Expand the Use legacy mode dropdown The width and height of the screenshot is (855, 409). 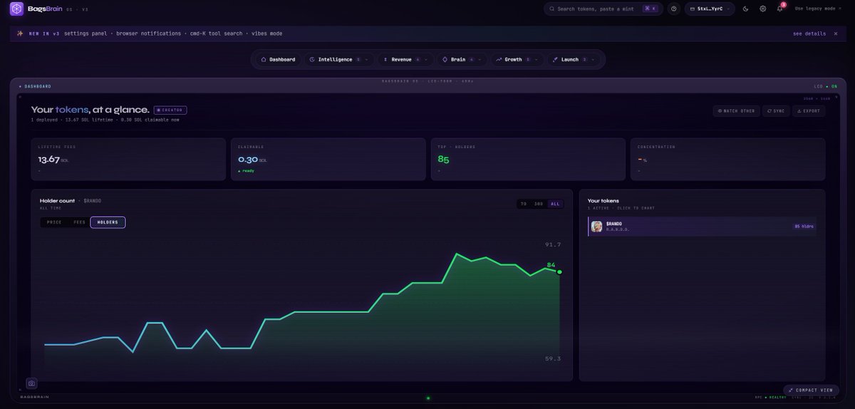pyautogui.click(x=819, y=9)
